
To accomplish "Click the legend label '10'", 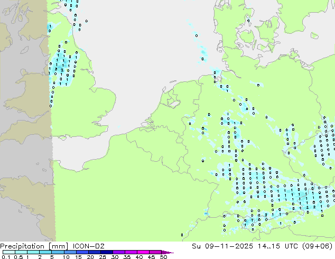I will pyautogui.click(x=66, y=257).
